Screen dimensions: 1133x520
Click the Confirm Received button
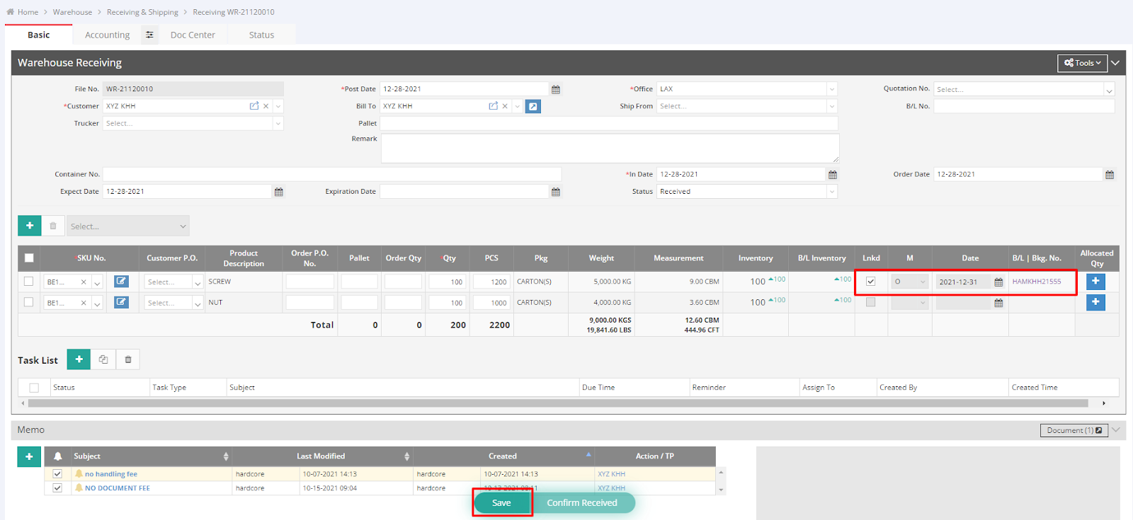(x=581, y=503)
